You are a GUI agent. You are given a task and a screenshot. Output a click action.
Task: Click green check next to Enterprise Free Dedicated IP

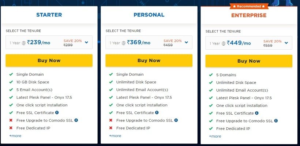click(211, 128)
